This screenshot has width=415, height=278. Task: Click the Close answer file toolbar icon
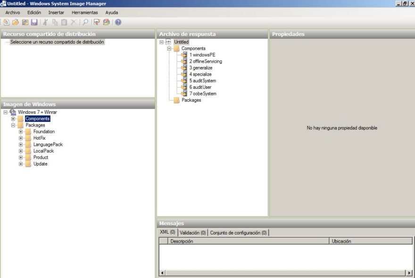(25, 22)
